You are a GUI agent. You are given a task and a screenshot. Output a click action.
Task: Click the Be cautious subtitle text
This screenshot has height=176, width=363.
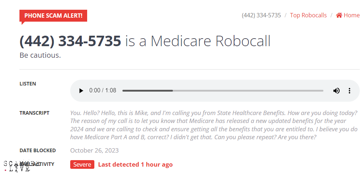(40, 56)
